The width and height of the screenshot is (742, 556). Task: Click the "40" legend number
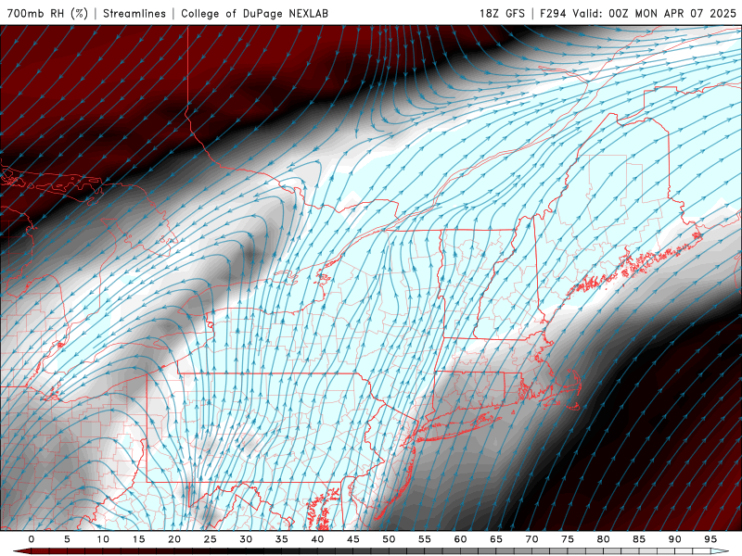317,539
